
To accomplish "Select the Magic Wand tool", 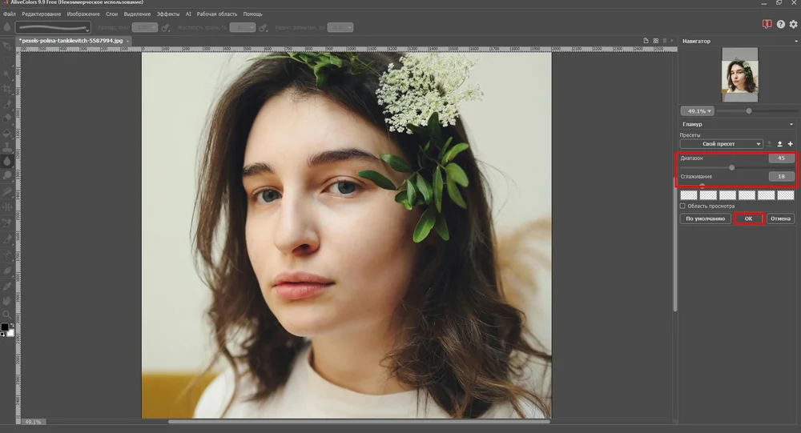I will click(6, 74).
